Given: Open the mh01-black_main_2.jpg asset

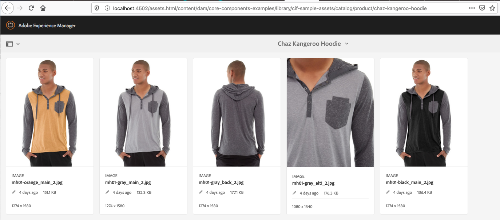Looking at the screenshot, I should click(424, 136).
